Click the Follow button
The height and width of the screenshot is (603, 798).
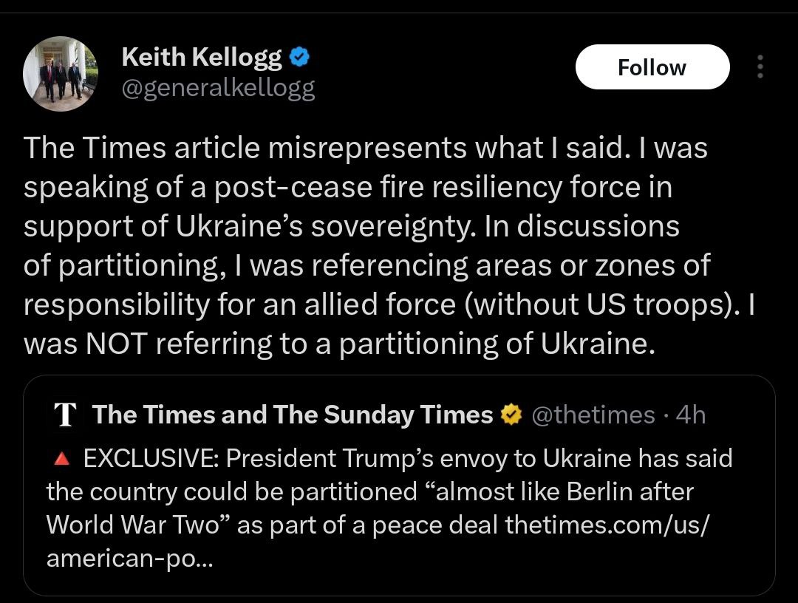click(652, 67)
